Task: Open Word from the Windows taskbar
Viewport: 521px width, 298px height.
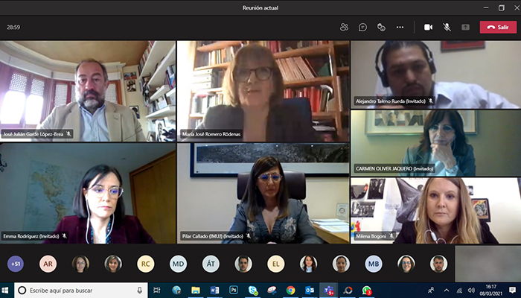Action: [214, 290]
